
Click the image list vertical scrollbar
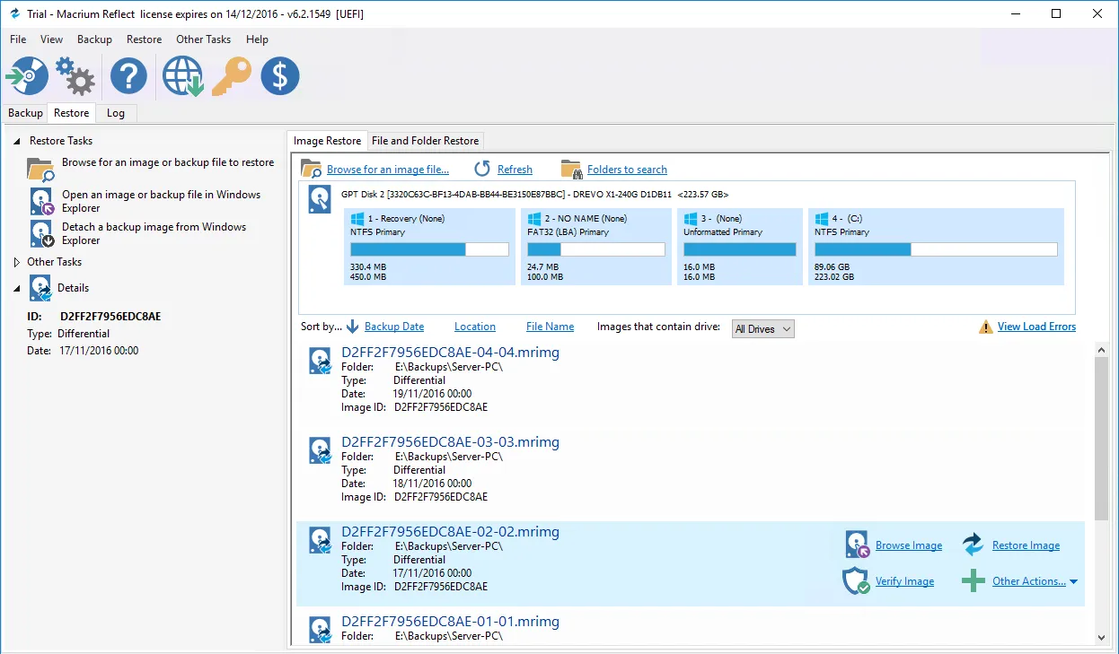1102,438
